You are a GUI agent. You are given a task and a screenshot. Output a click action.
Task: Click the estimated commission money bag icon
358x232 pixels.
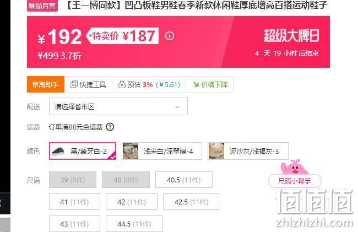122,84
